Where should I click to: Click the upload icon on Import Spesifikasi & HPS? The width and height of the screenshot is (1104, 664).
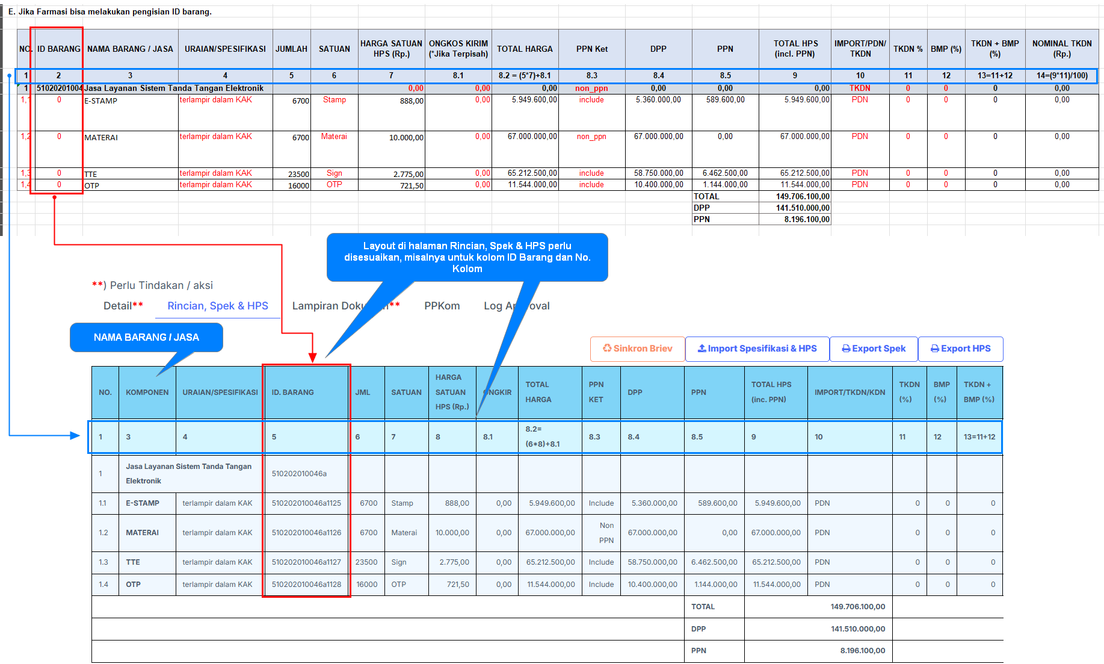702,349
